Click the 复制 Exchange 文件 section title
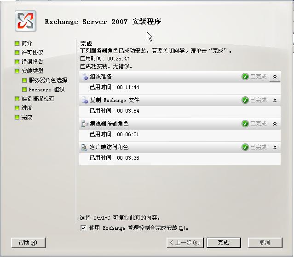 click(115, 100)
